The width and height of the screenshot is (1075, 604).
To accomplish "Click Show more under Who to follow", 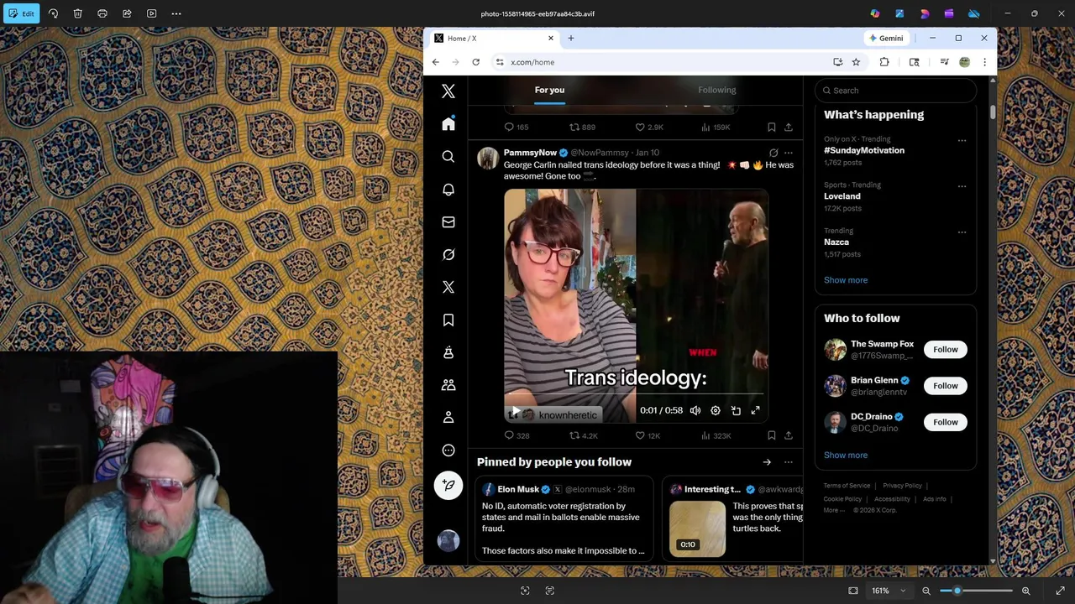I will click(x=846, y=455).
